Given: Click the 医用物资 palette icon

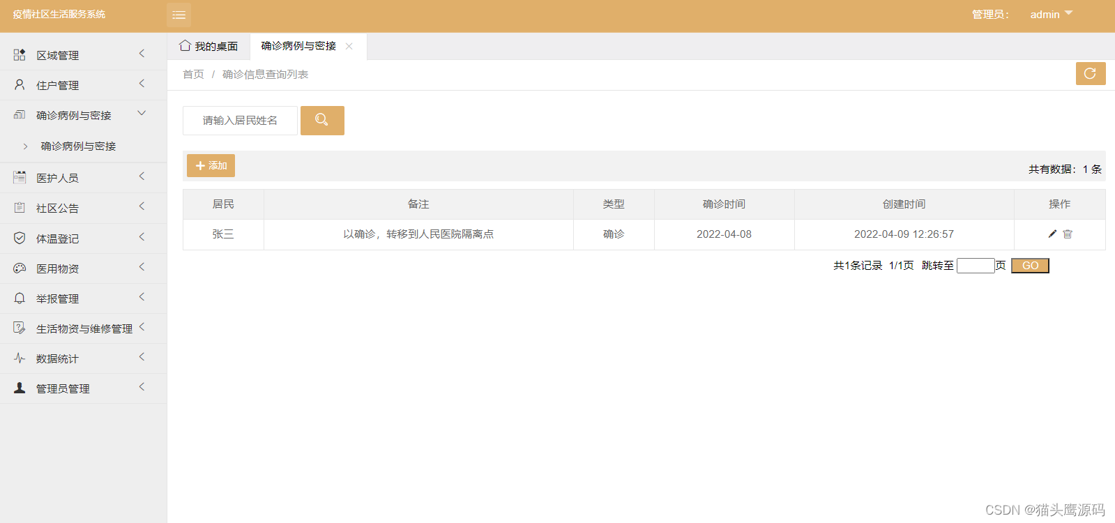Looking at the screenshot, I should tap(20, 268).
